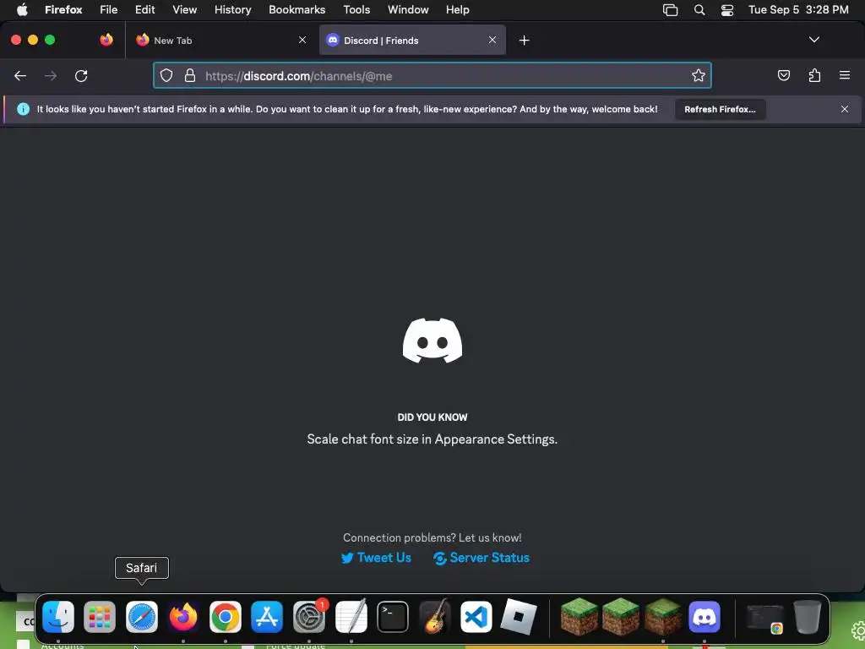Open the Firefox extensions puzzle icon
The height and width of the screenshot is (649, 865).
[x=814, y=75]
